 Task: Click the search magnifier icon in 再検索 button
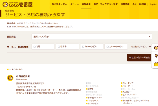[130, 58]
